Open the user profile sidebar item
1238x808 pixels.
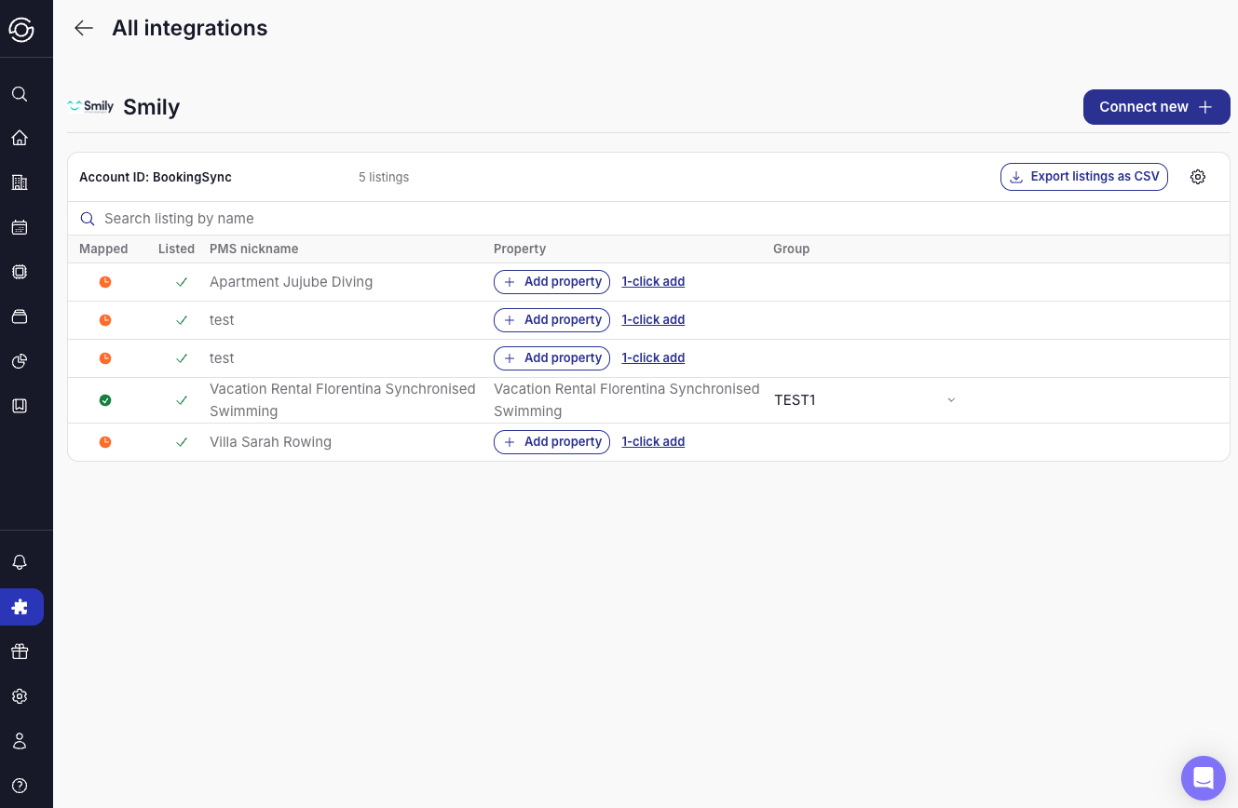(x=20, y=741)
